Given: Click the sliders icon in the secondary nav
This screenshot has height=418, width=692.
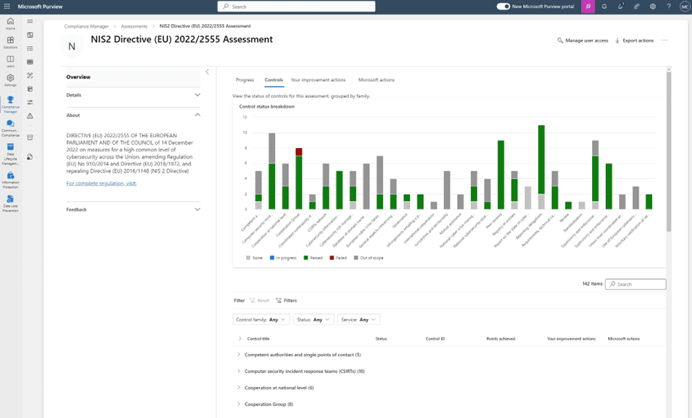Looking at the screenshot, I should [30, 103].
